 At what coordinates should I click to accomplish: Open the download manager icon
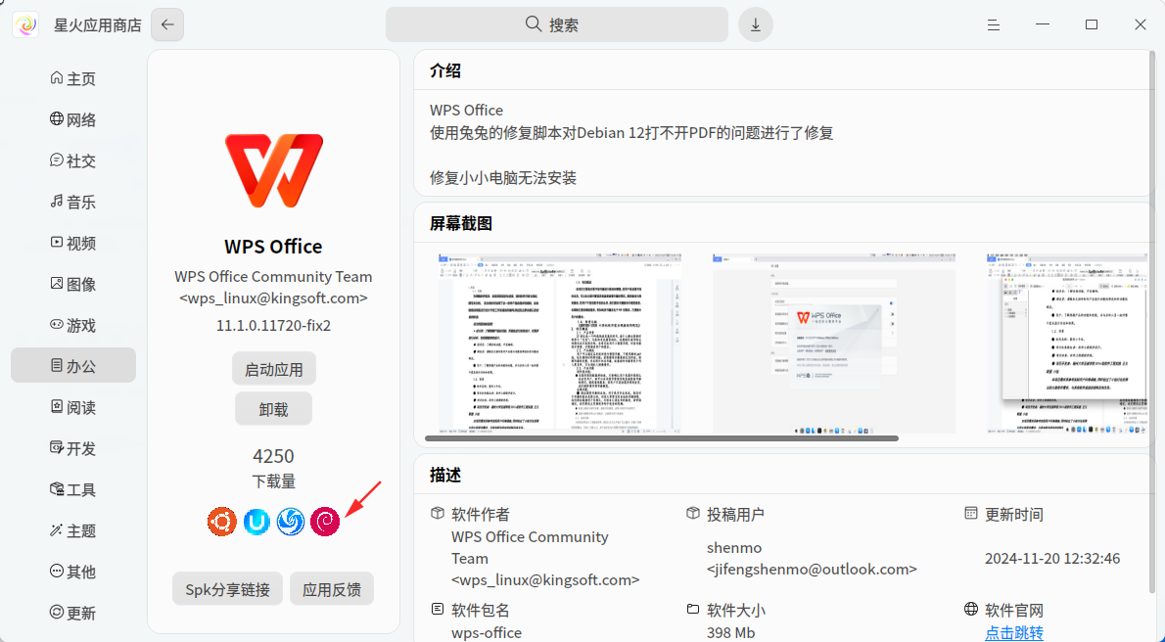pyautogui.click(x=756, y=24)
